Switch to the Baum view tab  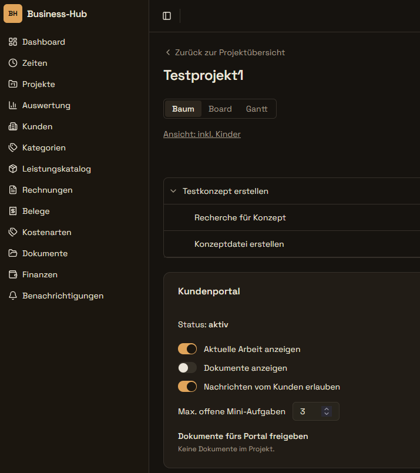pyautogui.click(x=183, y=109)
